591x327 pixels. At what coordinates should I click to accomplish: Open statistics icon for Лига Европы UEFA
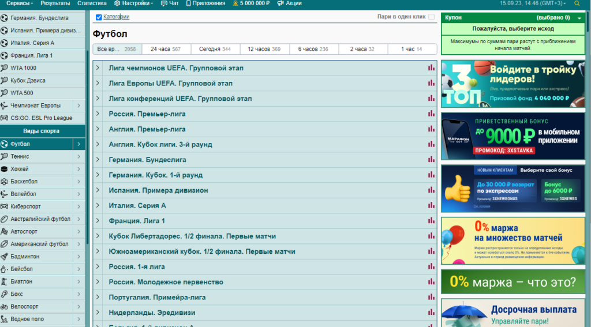pos(431,83)
